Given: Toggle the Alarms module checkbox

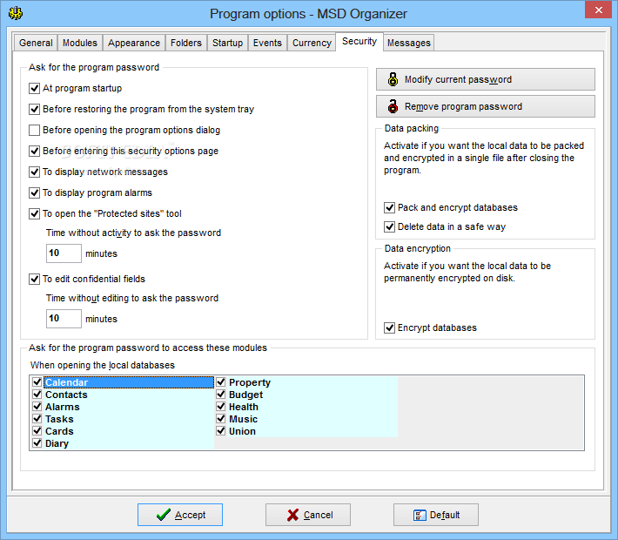Looking at the screenshot, I should click(37, 407).
